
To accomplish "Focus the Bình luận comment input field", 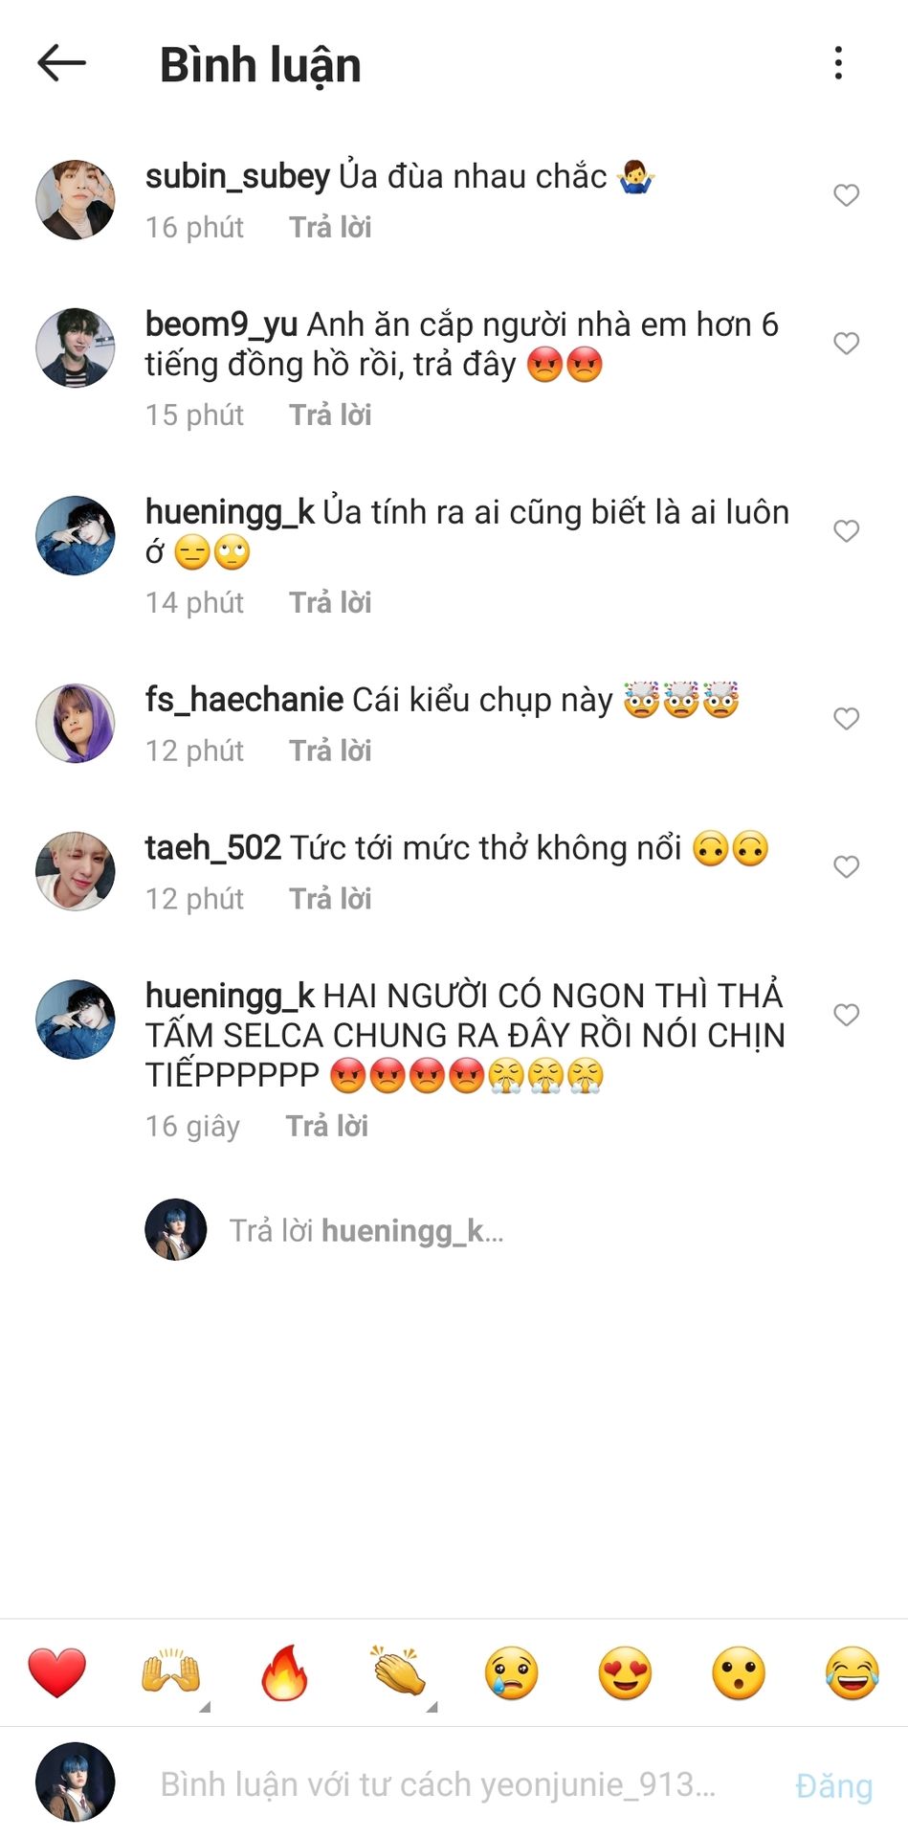I will point(437,1784).
